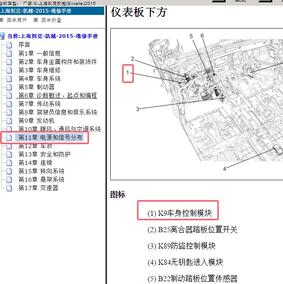Image resolution: width=283 pixels, height=284 pixels.
Task: Click the page icon beside 第6章 chapter
Action: point(9,96)
